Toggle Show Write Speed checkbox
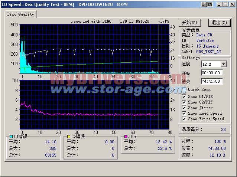The width and height of the screenshot is (237, 177). coord(184,119)
